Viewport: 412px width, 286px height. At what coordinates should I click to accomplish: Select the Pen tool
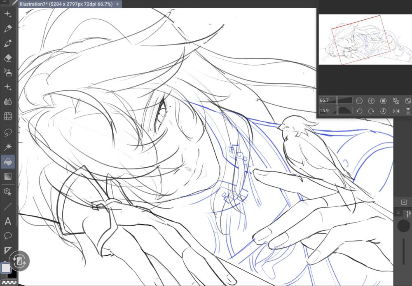[x=8, y=28]
